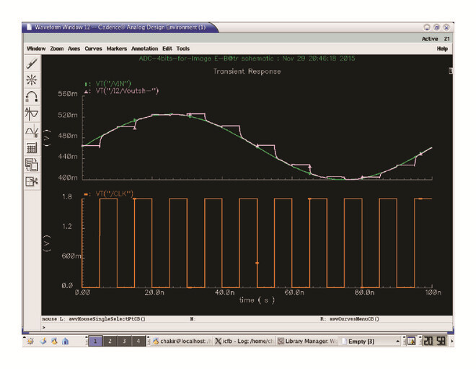476x369 pixels.
Task: Expand the taskbar window list arrow
Action: pyautogui.click(x=397, y=342)
